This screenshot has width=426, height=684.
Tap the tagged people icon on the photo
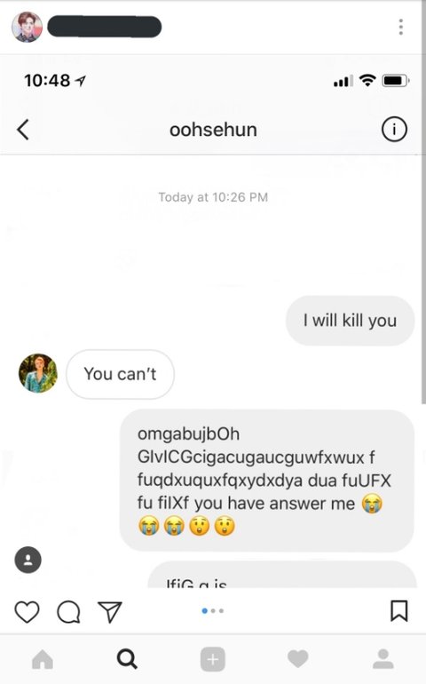click(28, 560)
